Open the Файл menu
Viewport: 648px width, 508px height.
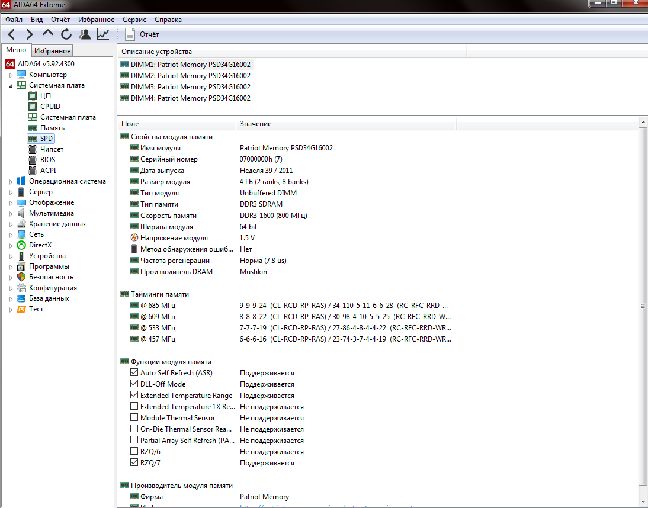tap(14, 20)
